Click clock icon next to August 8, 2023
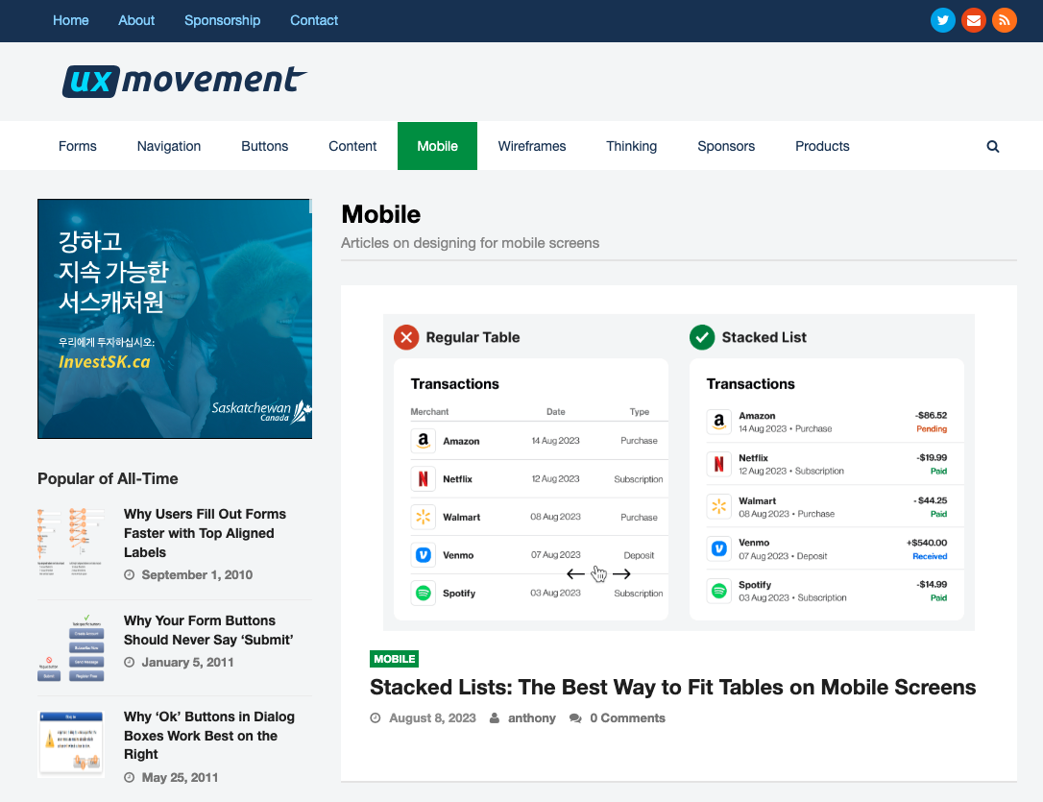The height and width of the screenshot is (802, 1043). point(376,718)
